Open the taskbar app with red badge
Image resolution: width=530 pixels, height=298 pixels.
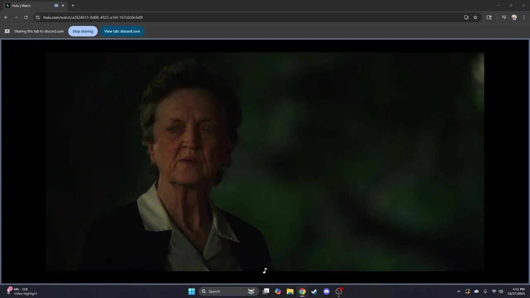[x=339, y=291]
